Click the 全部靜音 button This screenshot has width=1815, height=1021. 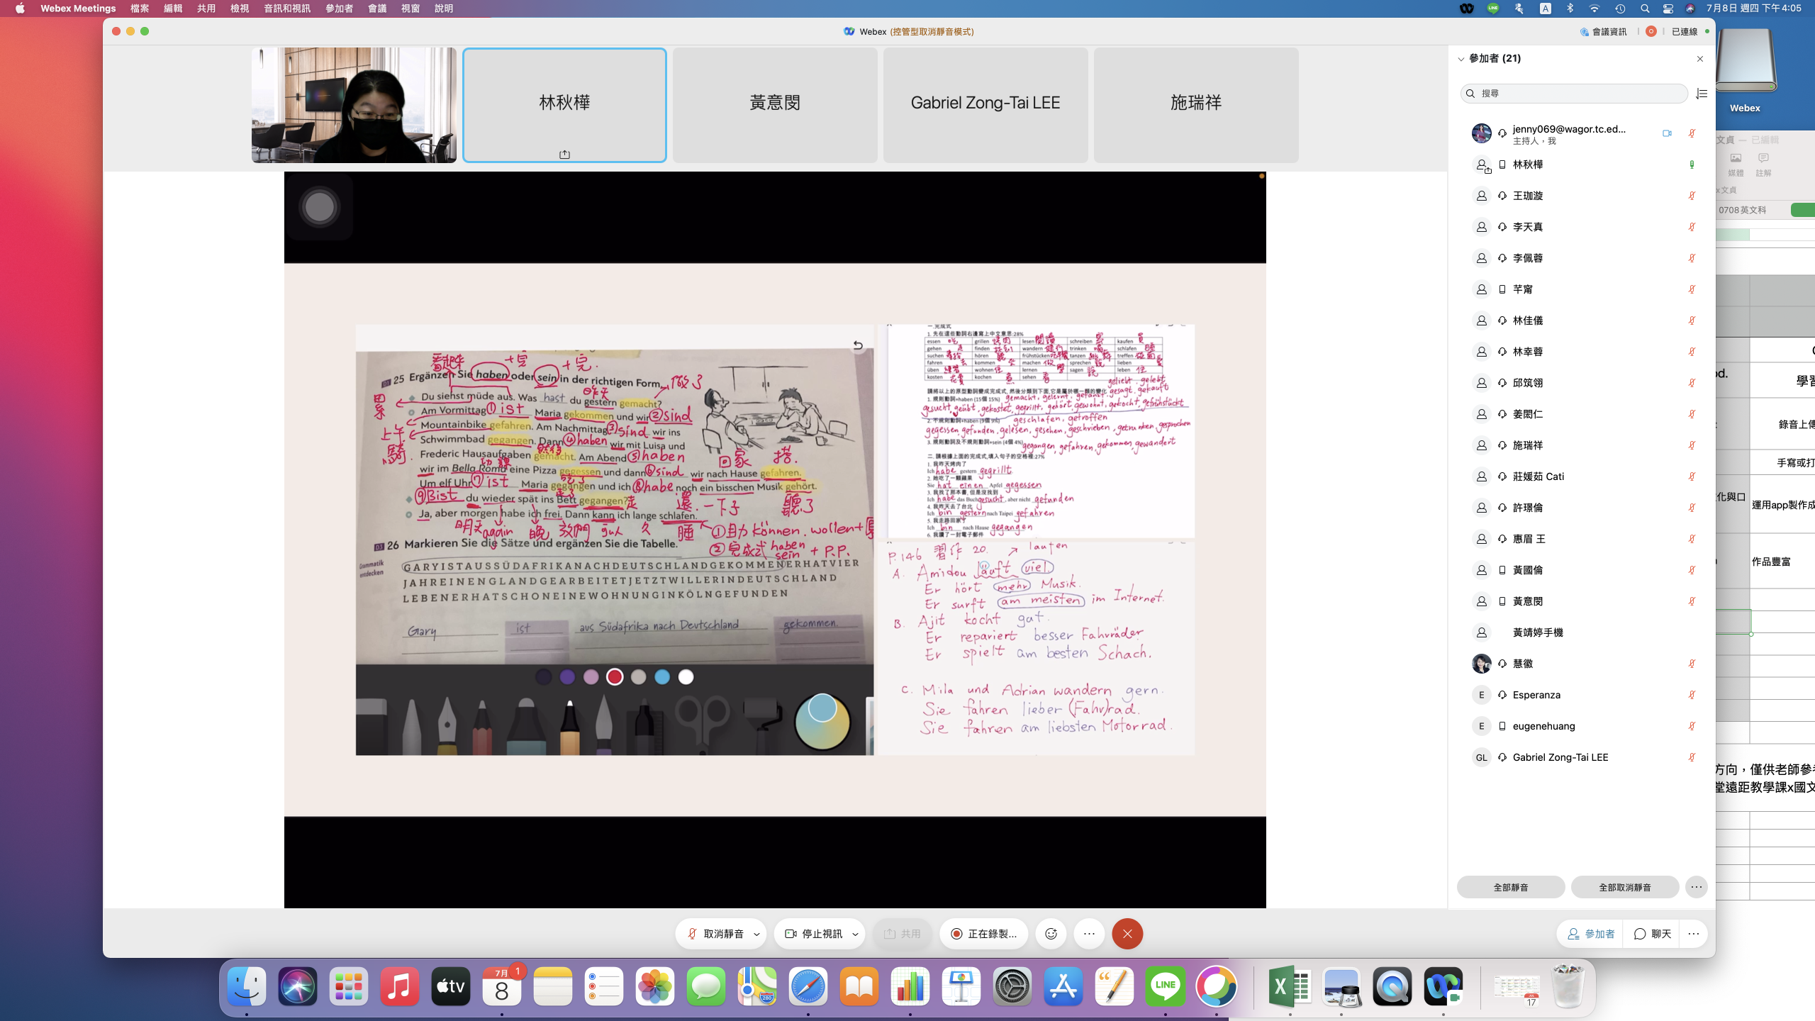point(1510,887)
